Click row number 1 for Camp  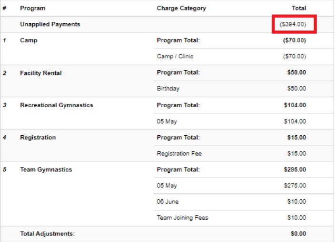tap(4, 40)
